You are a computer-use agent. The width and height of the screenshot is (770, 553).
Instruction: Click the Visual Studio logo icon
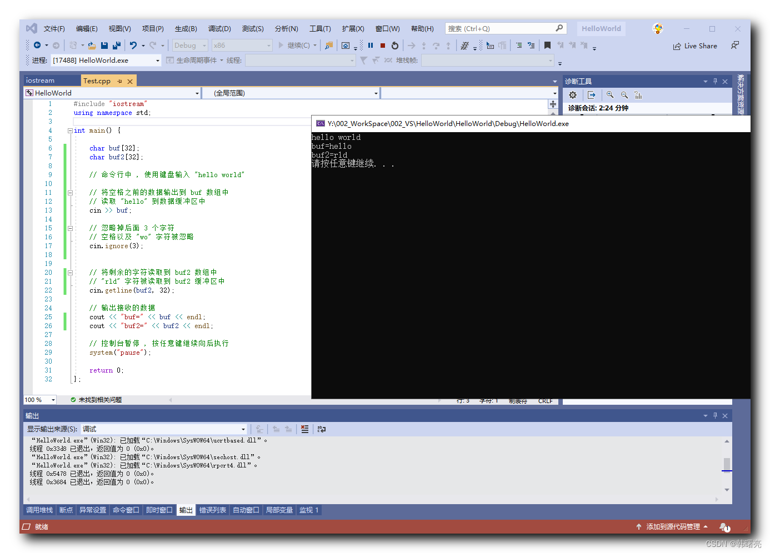(32, 28)
